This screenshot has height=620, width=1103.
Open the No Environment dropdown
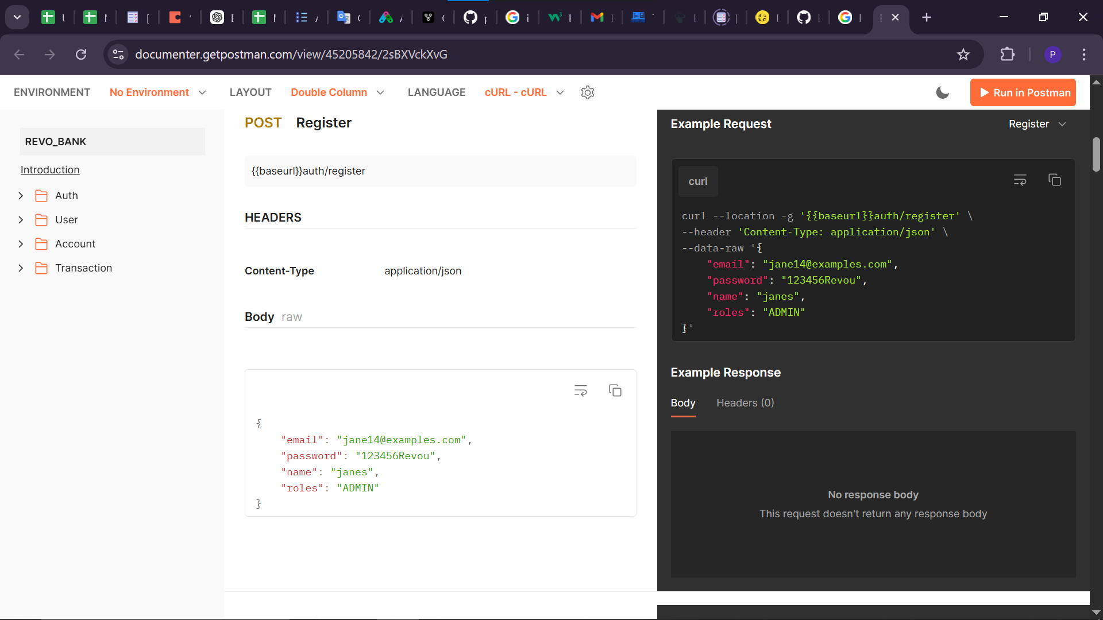point(157,92)
